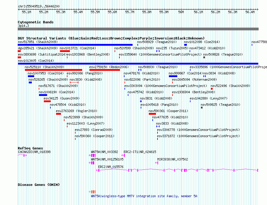
Task: Open the nsv822096 (Park2010) label
Action: pyautogui.click(x=142, y=79)
